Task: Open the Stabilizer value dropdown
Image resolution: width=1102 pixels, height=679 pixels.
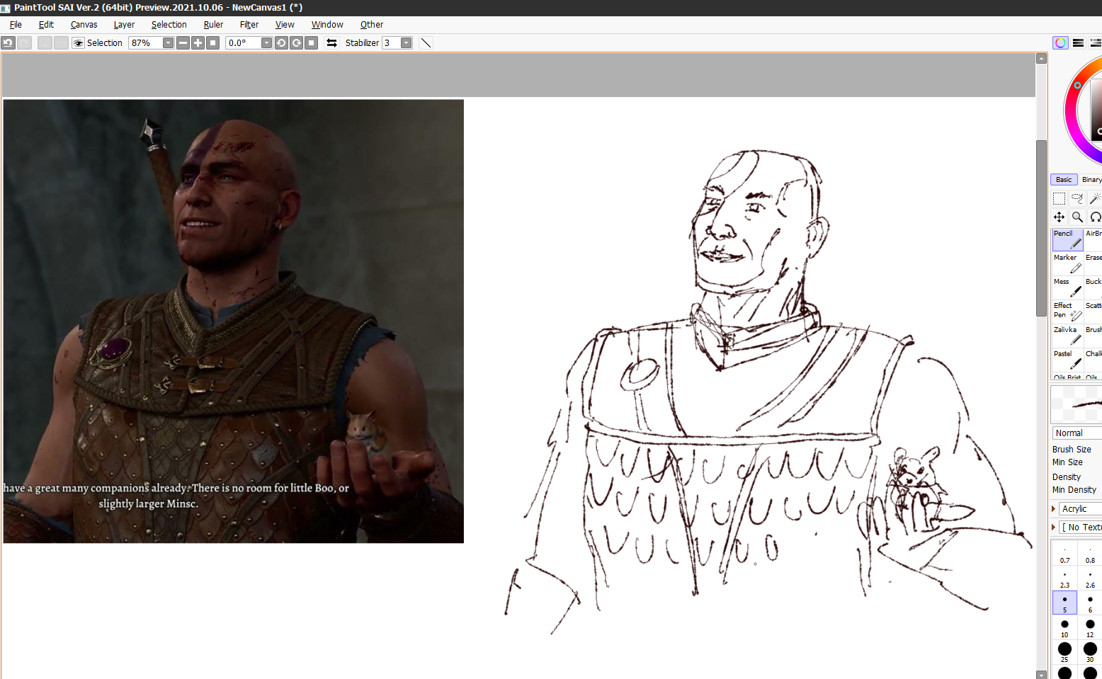Action: coord(406,43)
